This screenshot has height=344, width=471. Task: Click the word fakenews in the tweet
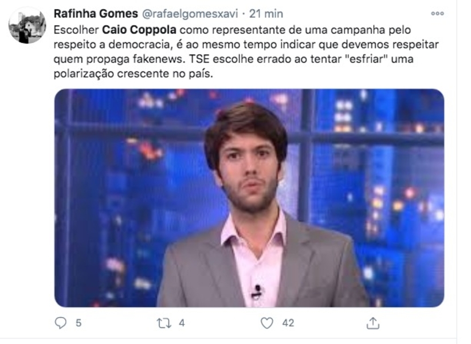158,59
